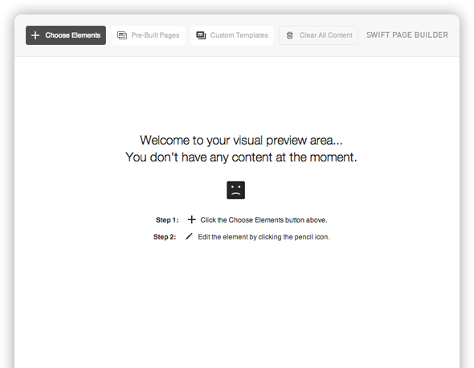Click the sad face icon

click(x=235, y=190)
